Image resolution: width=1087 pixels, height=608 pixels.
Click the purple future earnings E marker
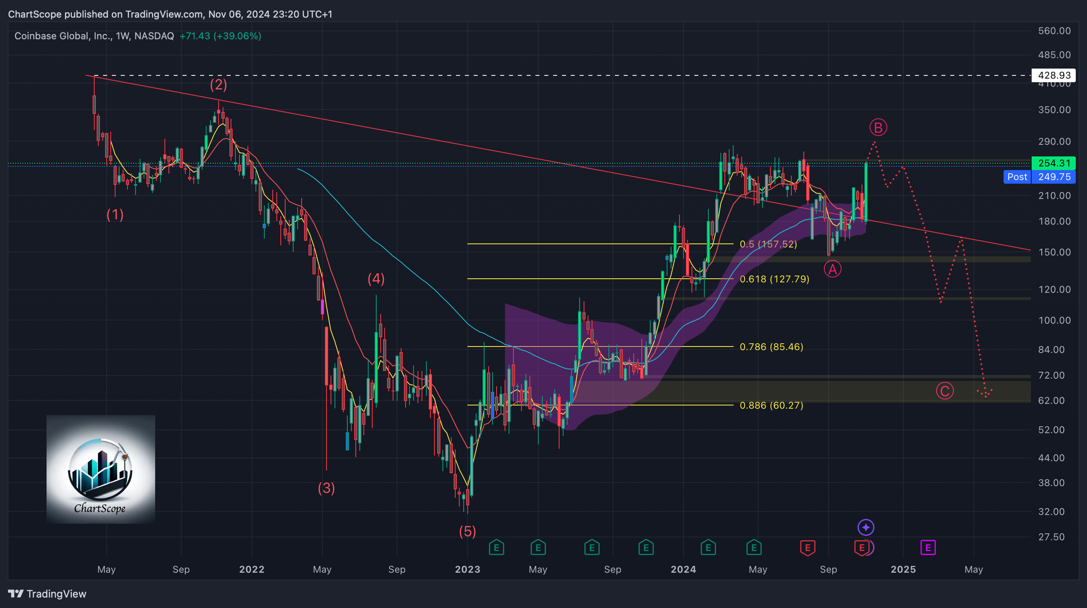(927, 548)
